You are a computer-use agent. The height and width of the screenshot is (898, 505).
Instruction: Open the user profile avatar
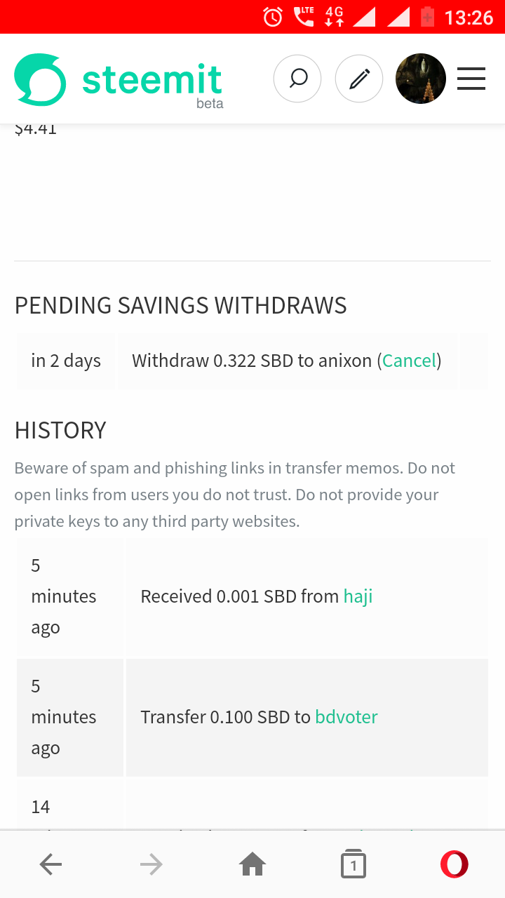click(421, 79)
